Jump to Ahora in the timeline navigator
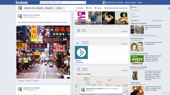The height and width of the screenshot is (95, 170). (x=134, y=7)
